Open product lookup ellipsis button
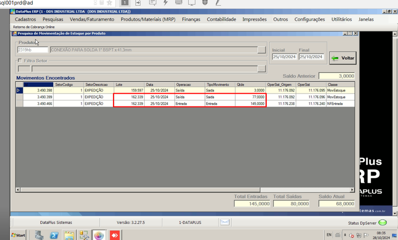This screenshot has height=240, width=398. 262,50
